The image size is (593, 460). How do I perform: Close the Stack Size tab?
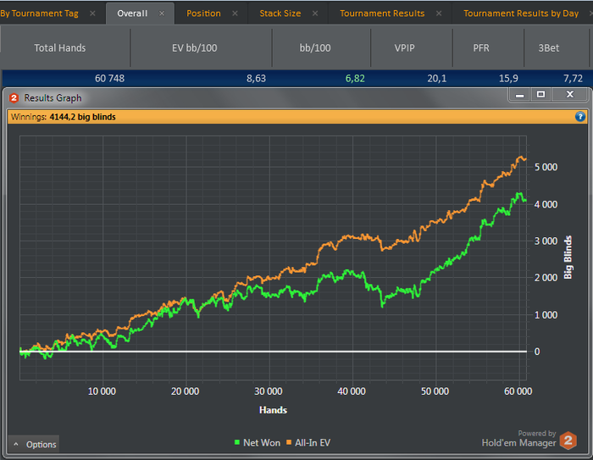coord(315,14)
